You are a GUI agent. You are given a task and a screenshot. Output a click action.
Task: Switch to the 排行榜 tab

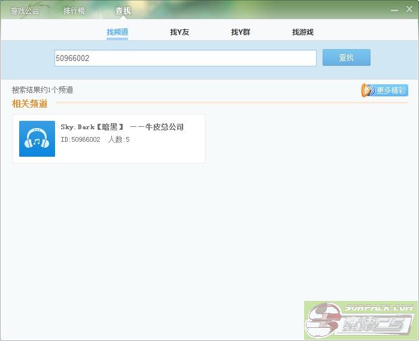(74, 11)
